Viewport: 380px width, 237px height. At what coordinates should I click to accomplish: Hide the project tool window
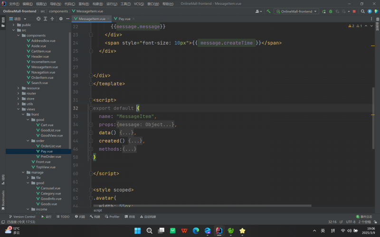click(x=67, y=18)
